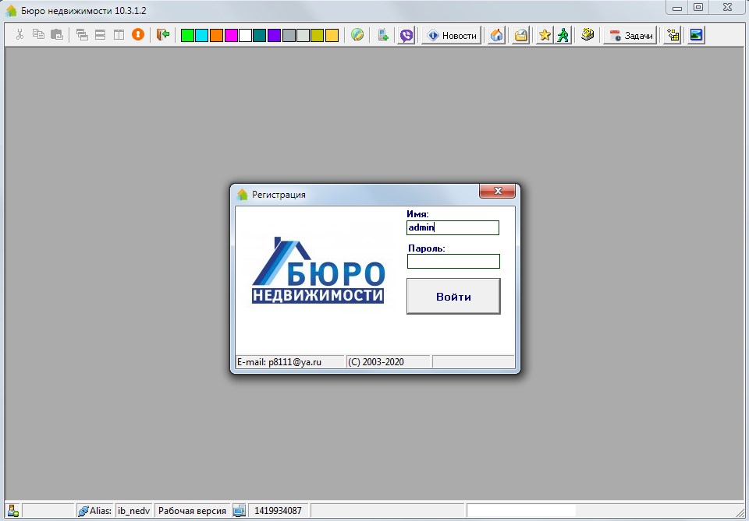
Task: Click the yellow star favorites icon
Action: [545, 35]
